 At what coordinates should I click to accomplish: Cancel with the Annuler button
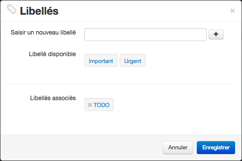178,148
